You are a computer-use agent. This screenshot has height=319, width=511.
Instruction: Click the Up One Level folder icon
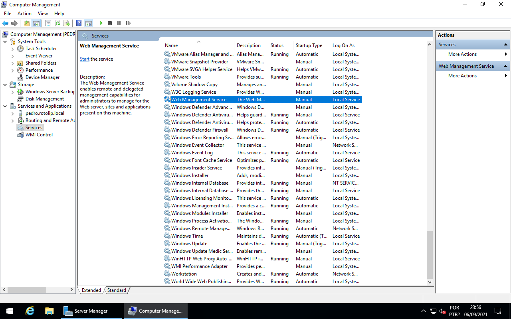coord(26,23)
